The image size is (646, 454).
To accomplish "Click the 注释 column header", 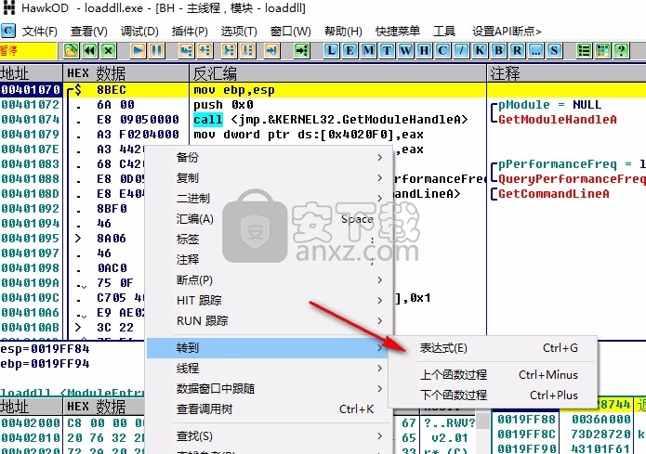I will point(566,73).
